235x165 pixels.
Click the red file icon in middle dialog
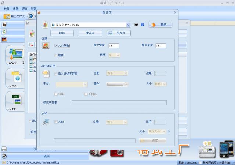pyautogui.click(x=31, y=45)
